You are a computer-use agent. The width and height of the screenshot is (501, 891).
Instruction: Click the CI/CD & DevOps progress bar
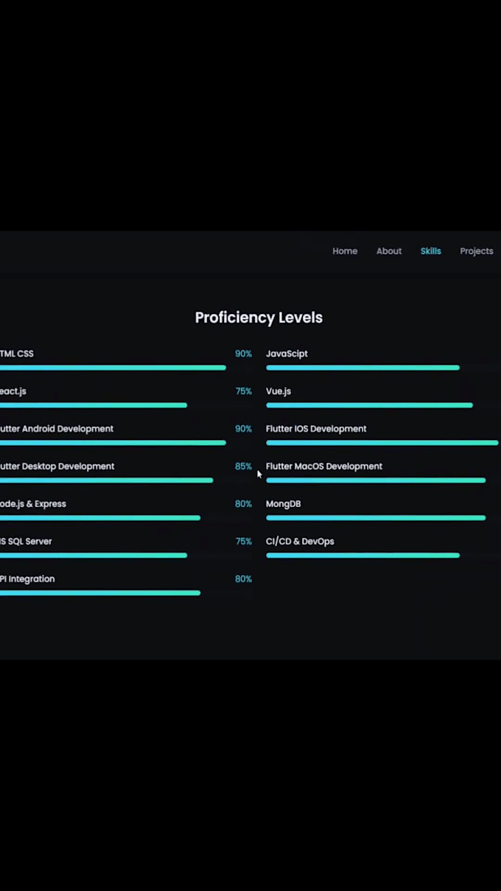tap(362, 556)
